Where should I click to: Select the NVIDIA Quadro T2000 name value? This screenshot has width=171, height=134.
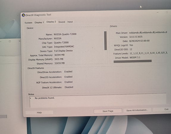65,34
